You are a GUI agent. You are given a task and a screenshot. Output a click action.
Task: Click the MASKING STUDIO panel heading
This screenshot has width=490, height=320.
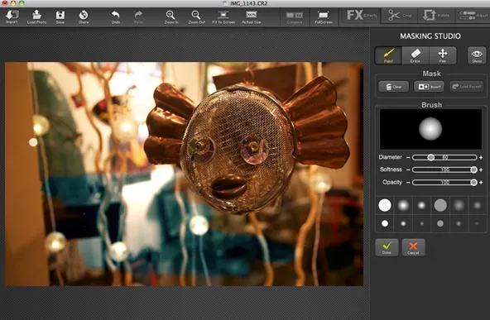tap(430, 36)
